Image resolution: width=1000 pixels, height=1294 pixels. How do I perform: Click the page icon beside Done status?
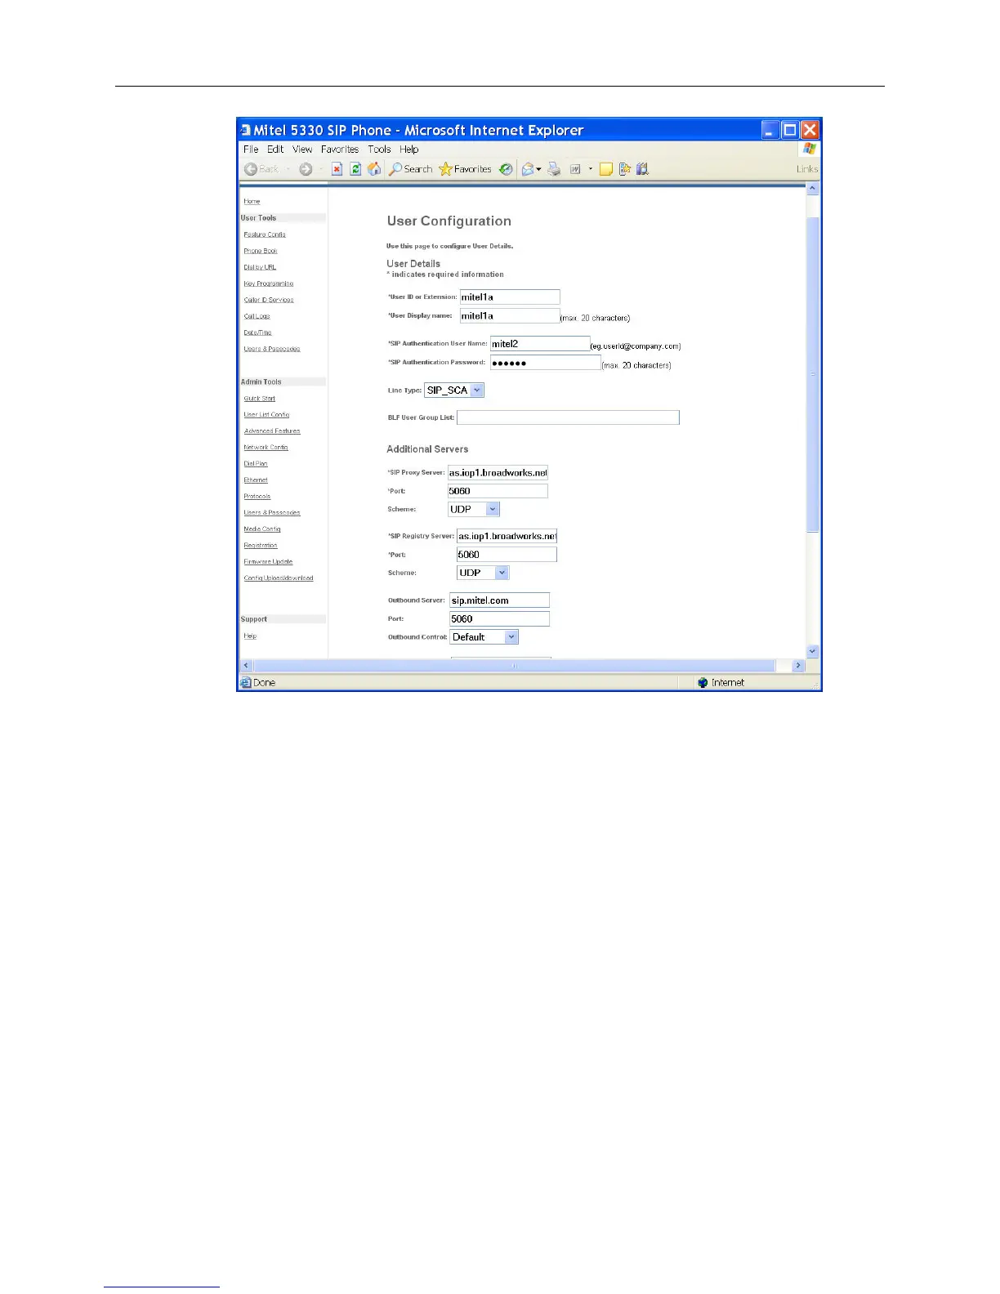(x=246, y=683)
